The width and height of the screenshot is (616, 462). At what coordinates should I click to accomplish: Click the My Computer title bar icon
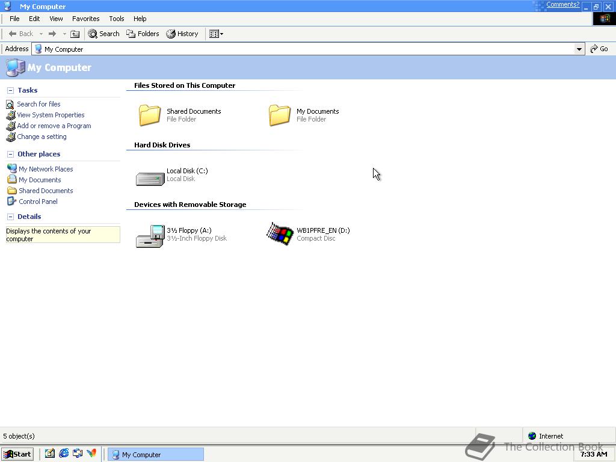click(7, 6)
